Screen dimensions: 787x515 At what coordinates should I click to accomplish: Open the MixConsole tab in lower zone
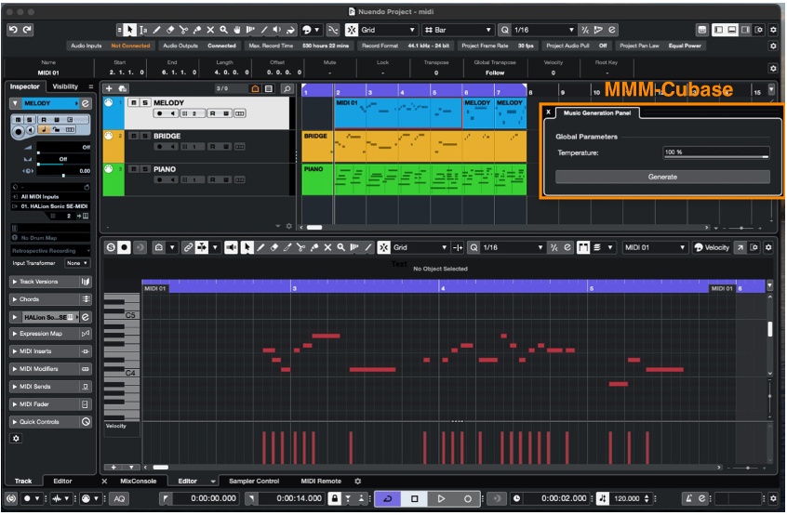(x=138, y=481)
